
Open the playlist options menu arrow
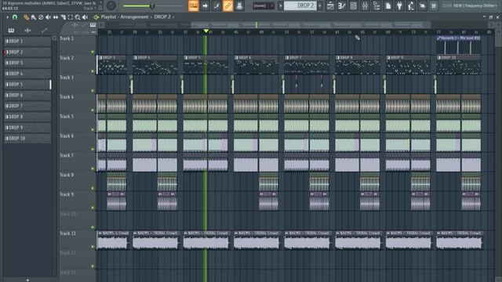pyautogui.click(x=7, y=17)
